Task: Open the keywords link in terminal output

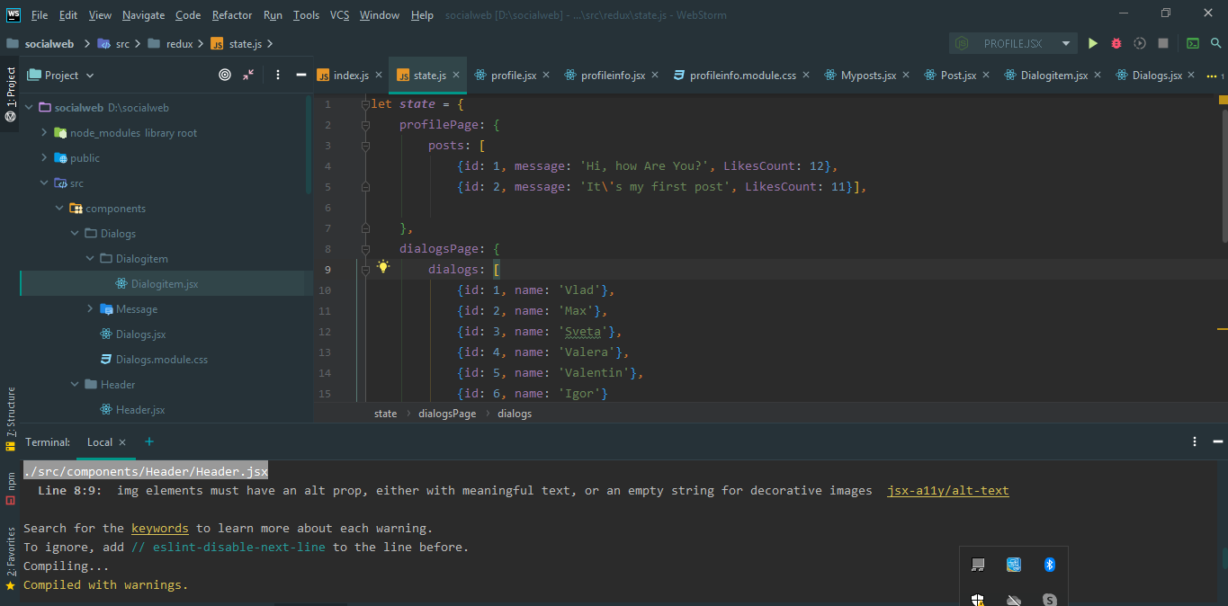Action: (x=160, y=529)
